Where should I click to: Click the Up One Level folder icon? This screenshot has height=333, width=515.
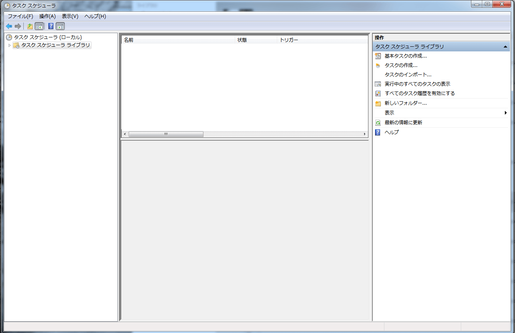click(30, 26)
